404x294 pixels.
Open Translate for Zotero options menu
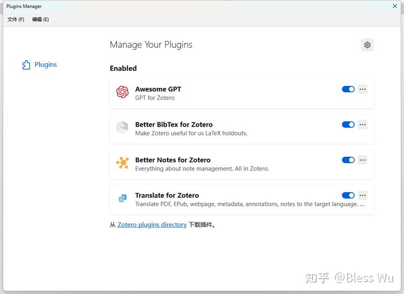362,195
